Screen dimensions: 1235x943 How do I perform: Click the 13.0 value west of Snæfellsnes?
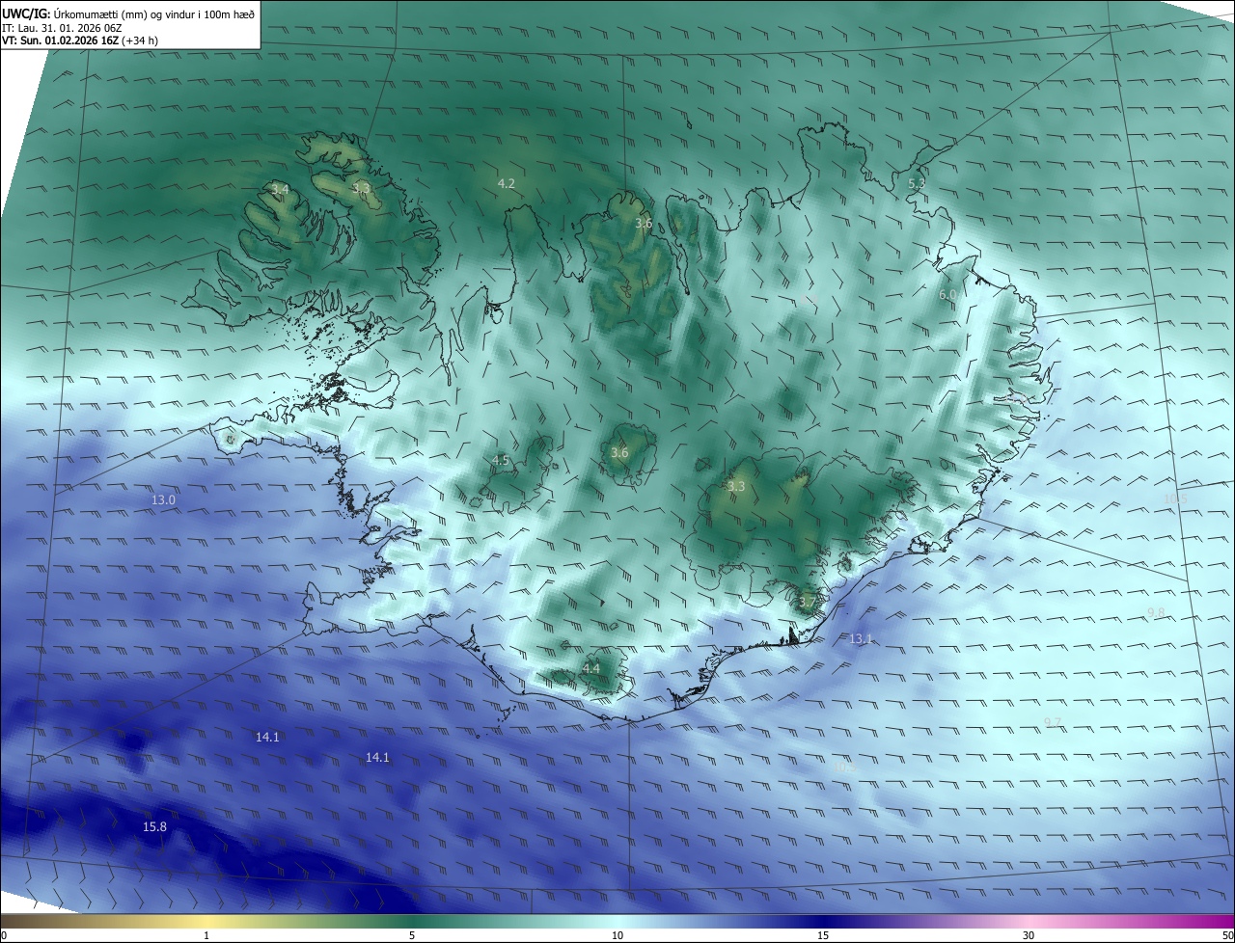[x=164, y=499]
